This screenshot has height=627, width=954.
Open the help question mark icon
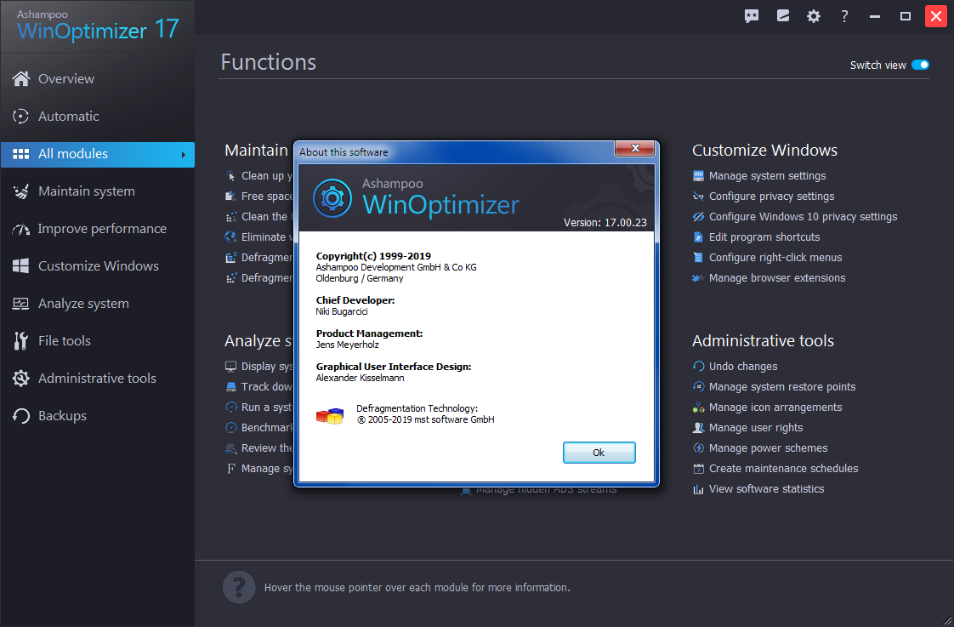[x=843, y=16]
